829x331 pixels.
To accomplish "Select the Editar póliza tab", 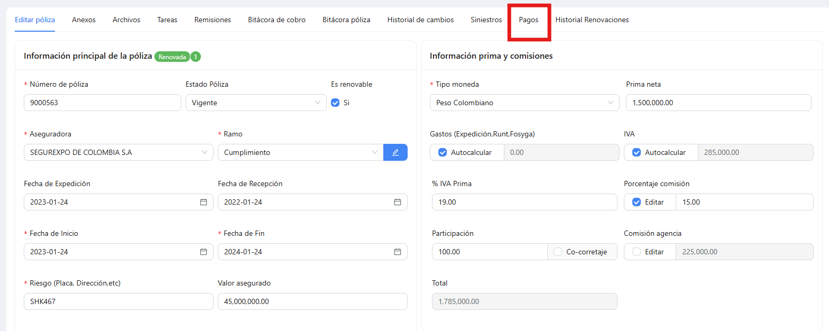I will (35, 20).
